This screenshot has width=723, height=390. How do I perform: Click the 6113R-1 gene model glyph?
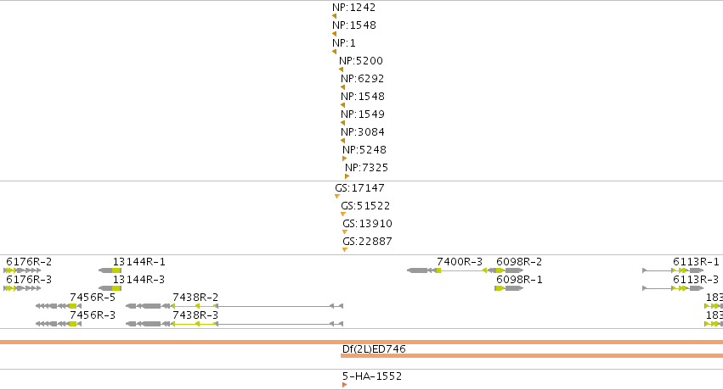click(x=673, y=270)
